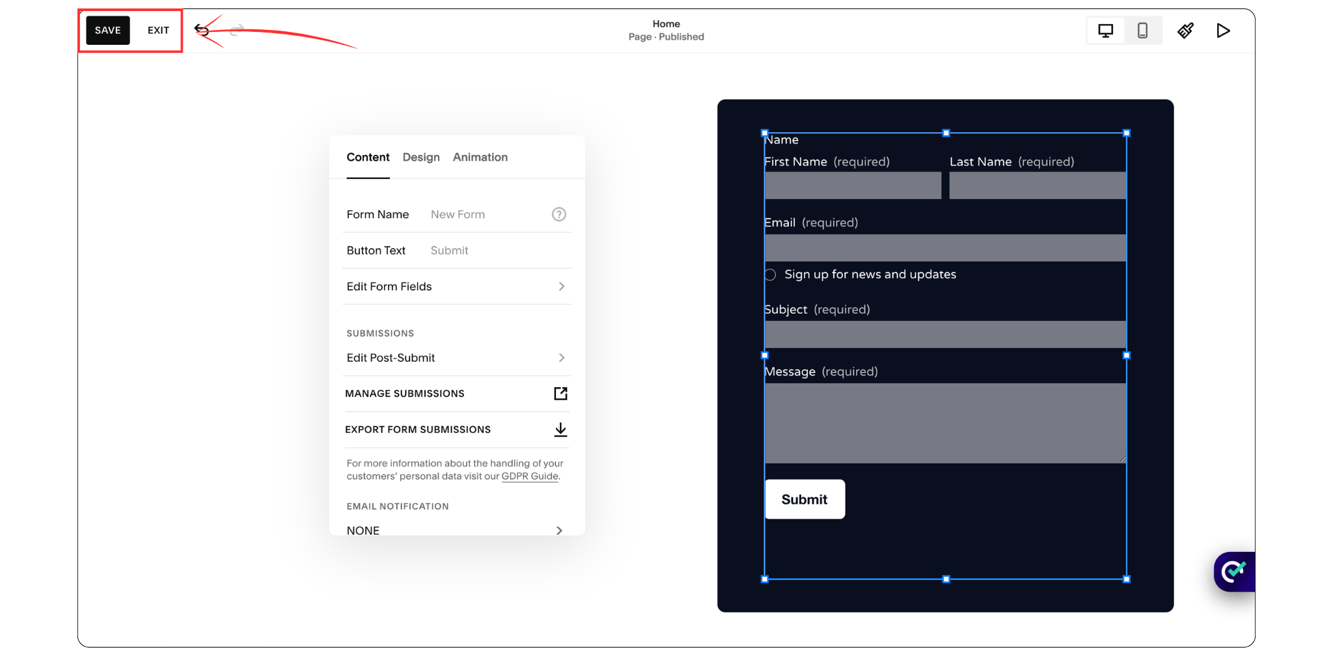Screen dimensions: 1333x656
Task: Click the form Submit button
Action: tap(805, 499)
